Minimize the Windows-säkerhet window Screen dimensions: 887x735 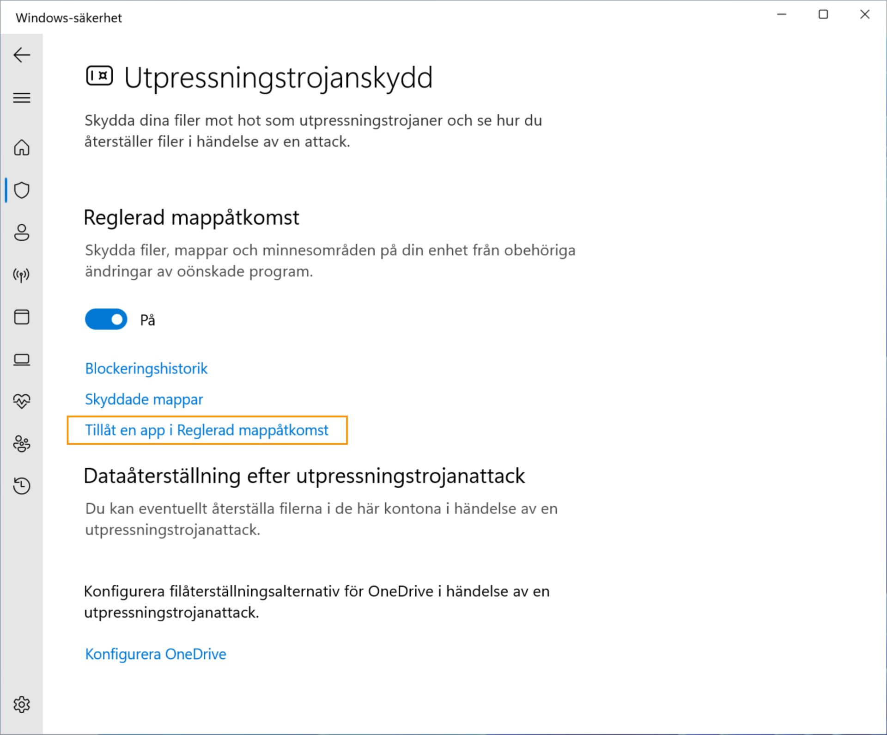(782, 15)
